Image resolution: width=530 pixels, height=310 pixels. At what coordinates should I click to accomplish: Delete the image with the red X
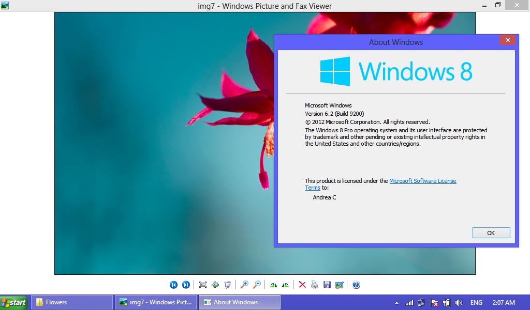(x=302, y=285)
